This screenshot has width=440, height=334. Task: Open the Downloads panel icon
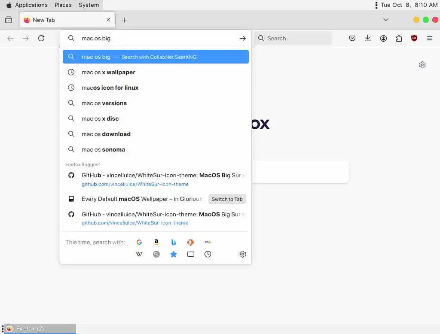368,38
